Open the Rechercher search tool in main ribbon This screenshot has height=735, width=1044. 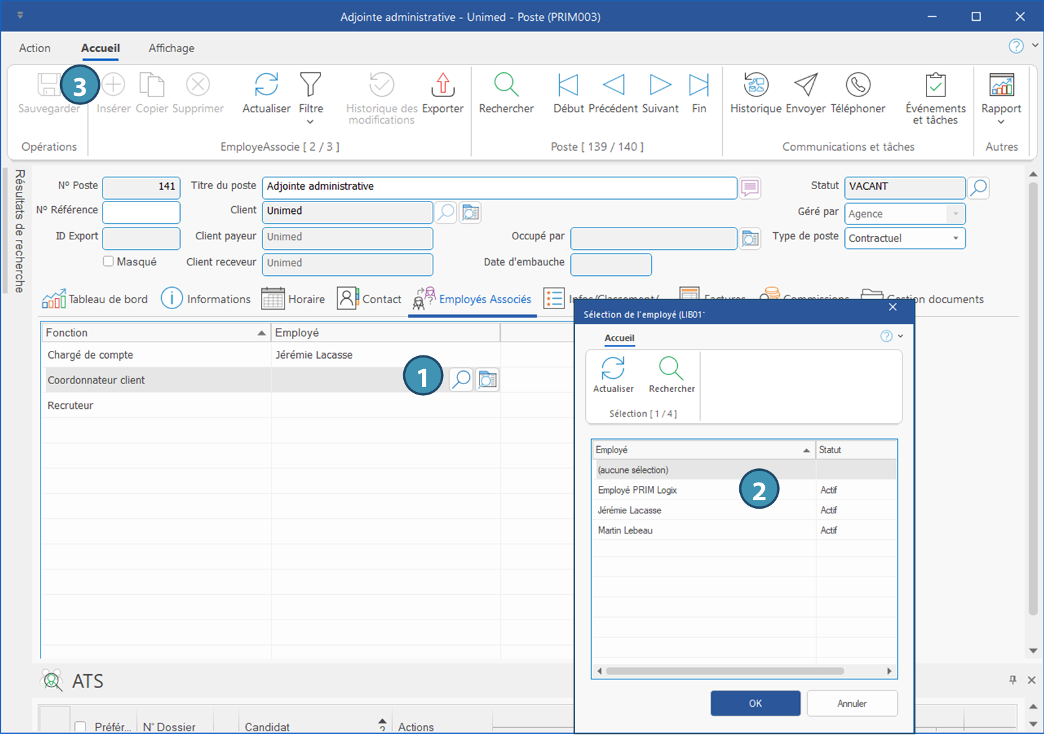(x=506, y=85)
